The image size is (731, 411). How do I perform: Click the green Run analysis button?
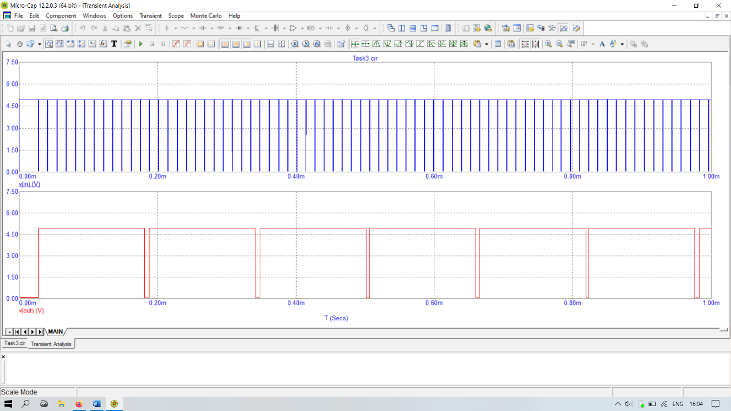(x=141, y=44)
